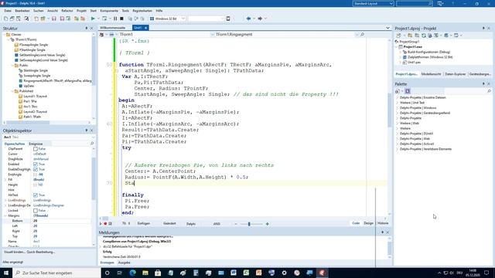495x278 pixels.
Task: Select Unit1.pas in project tree
Action: pyautogui.click(x=414, y=63)
